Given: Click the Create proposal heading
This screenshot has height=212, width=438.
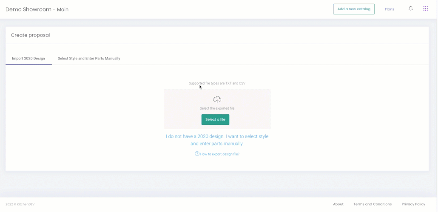Looking at the screenshot, I should click(x=30, y=35).
